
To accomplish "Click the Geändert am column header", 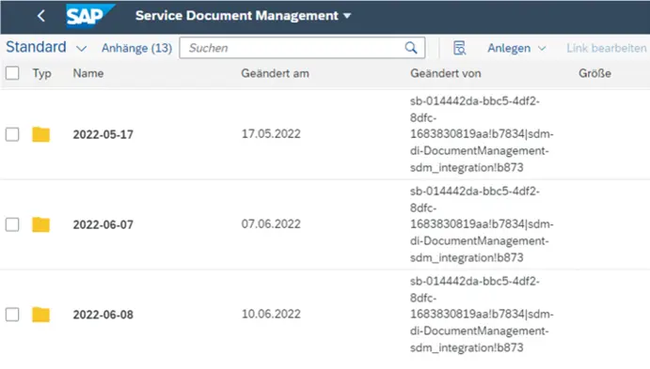I will tap(276, 73).
